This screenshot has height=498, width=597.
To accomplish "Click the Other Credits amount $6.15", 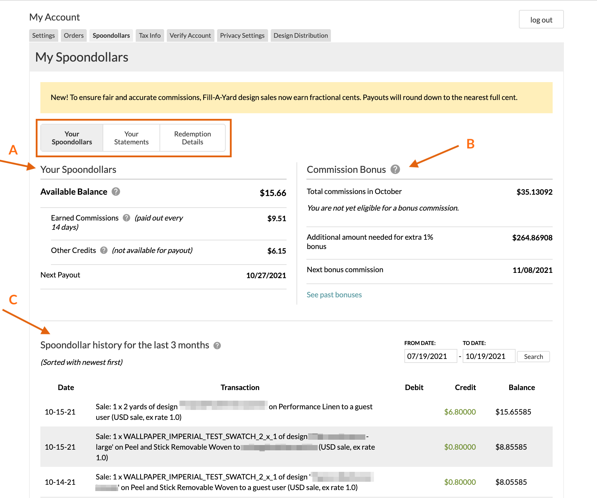I will 277,251.
